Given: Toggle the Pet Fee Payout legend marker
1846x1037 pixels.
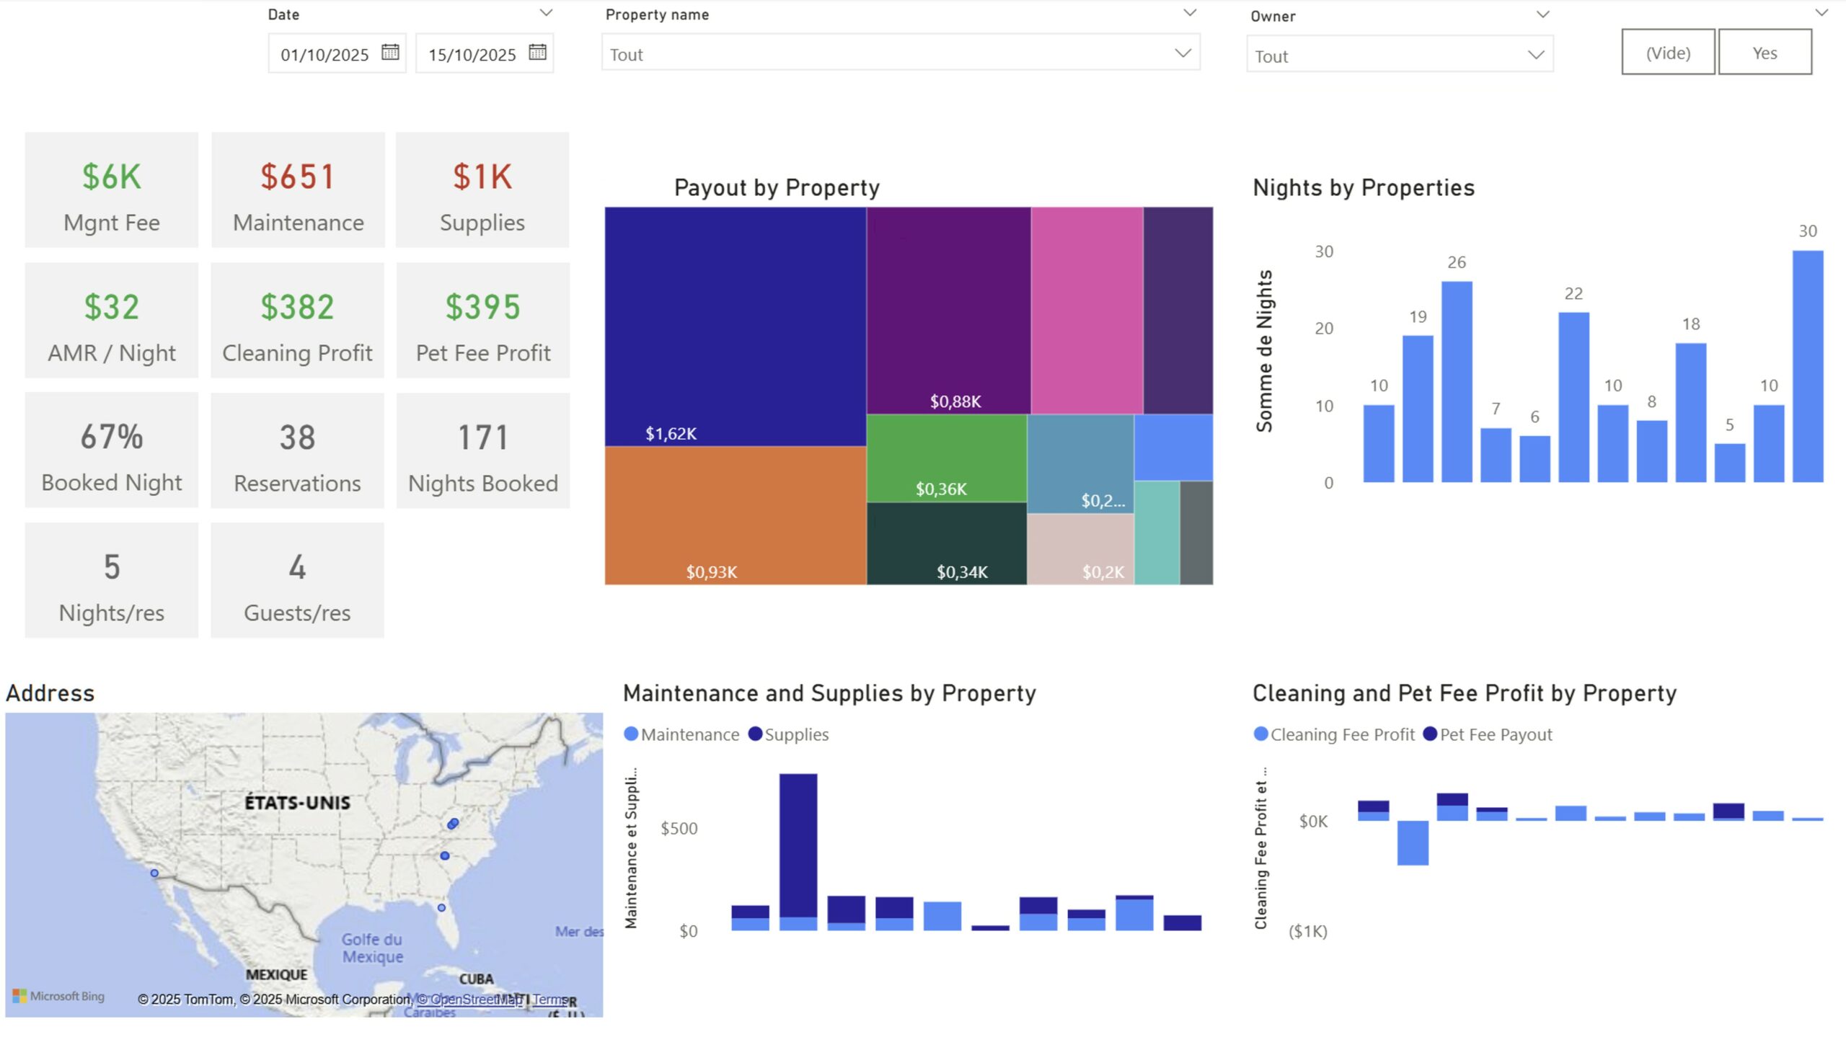Looking at the screenshot, I should (1430, 734).
